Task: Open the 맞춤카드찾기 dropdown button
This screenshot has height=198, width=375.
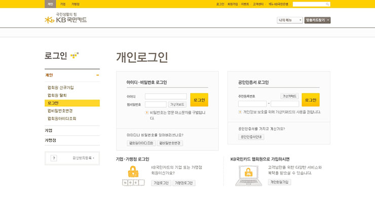Action: [317, 20]
